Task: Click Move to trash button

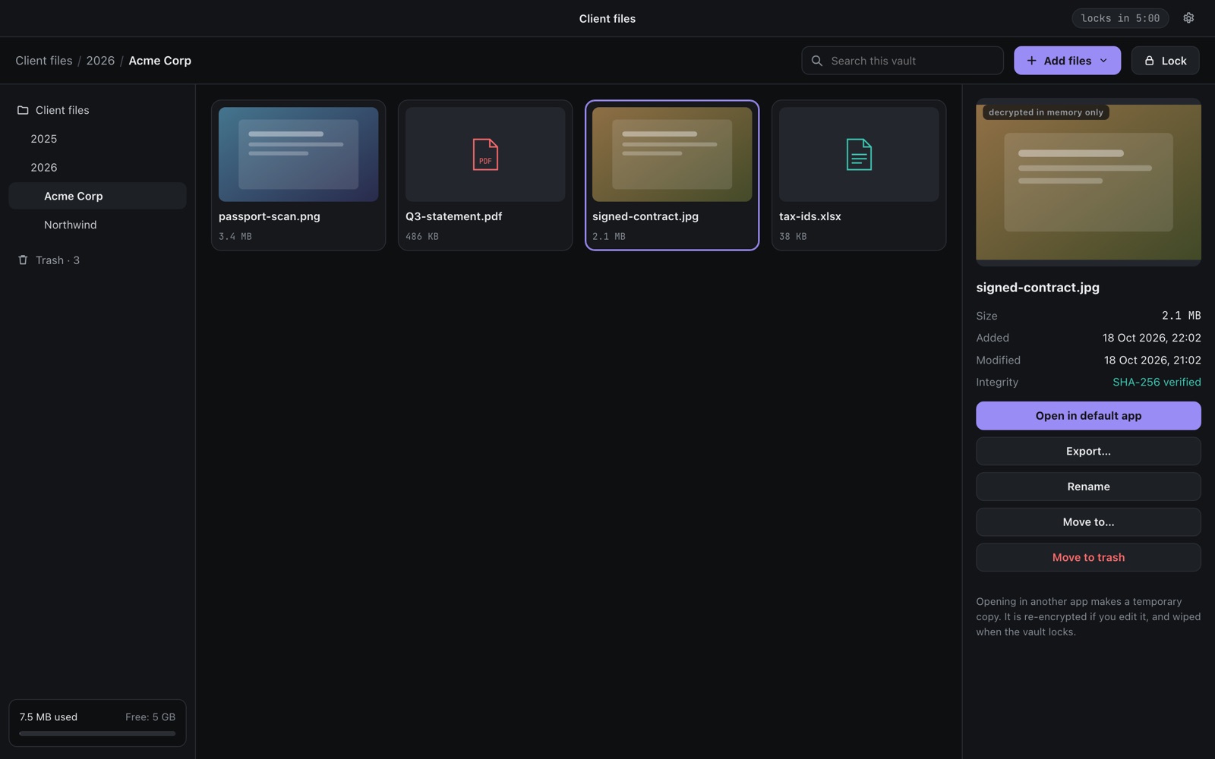Action: point(1088,557)
